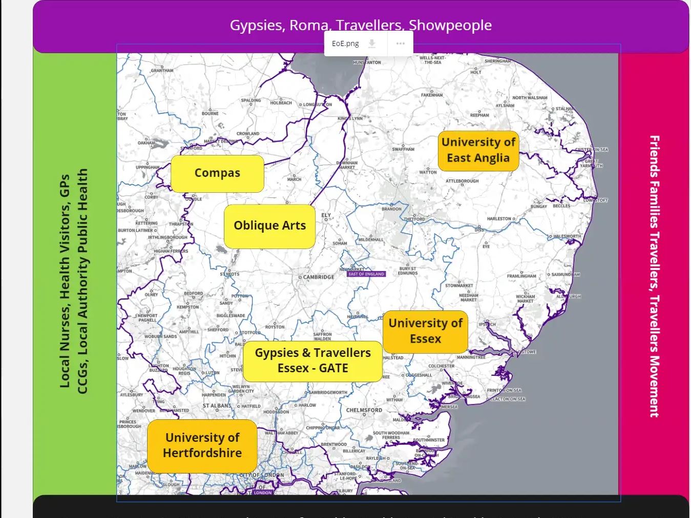The image size is (691, 518).
Task: Click the Friends Families Travellers vertical text
Action: click(654, 276)
